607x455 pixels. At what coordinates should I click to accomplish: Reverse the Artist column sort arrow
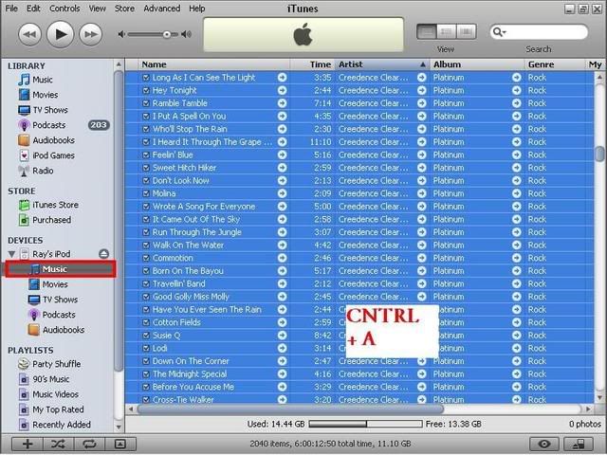(x=423, y=64)
